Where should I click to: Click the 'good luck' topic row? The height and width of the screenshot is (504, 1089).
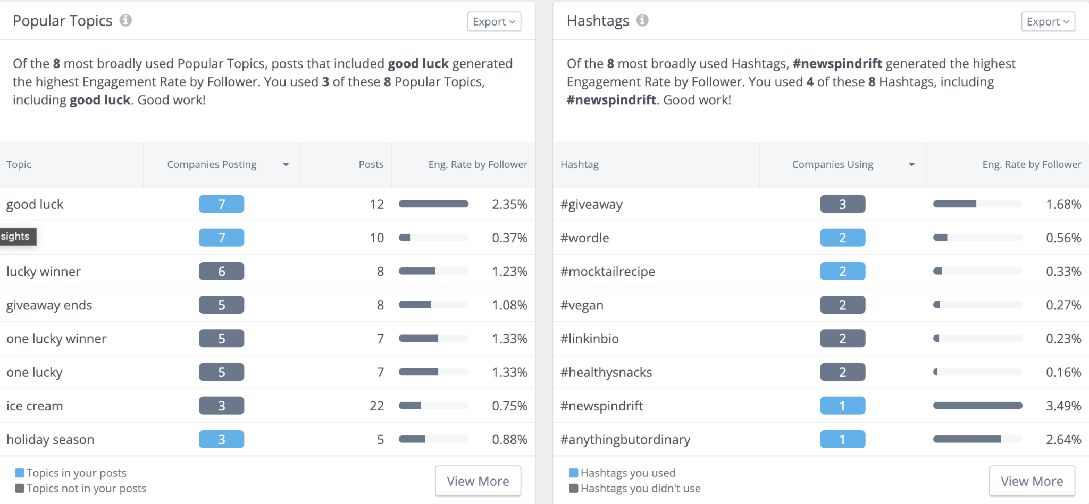35,204
